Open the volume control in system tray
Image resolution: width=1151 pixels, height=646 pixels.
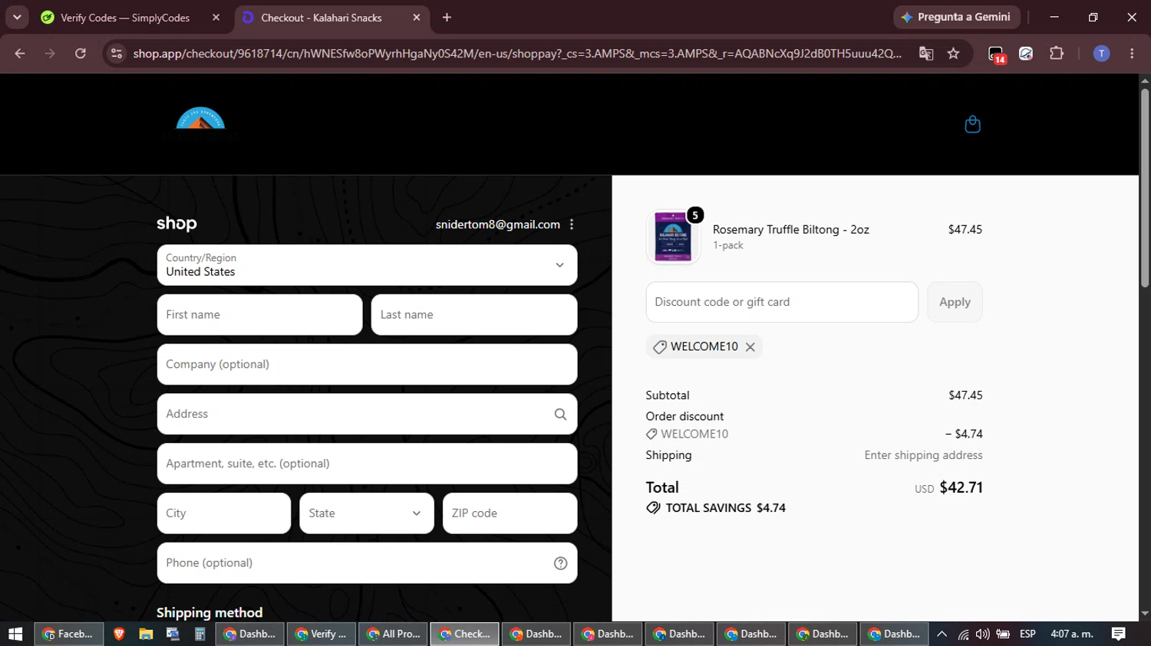tap(982, 635)
